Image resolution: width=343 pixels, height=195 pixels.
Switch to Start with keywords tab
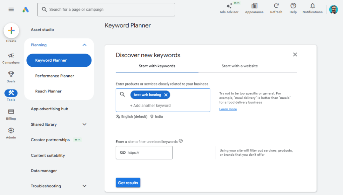click(x=157, y=66)
